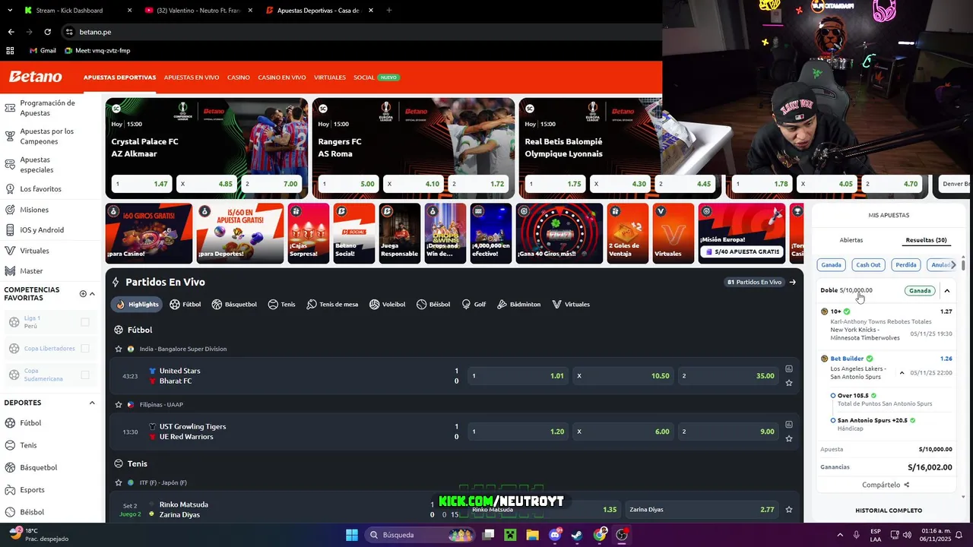Go back in browser history

[11, 32]
